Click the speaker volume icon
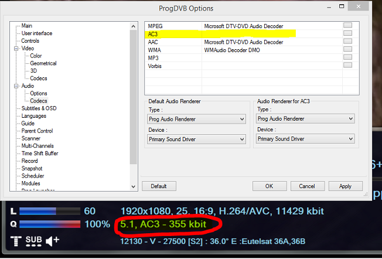382x259 pixels. click(52, 240)
